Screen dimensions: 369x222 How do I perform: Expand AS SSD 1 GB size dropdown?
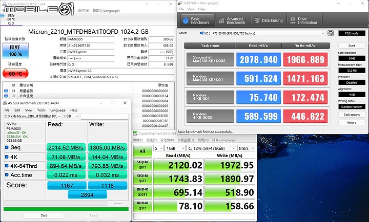(x=76, y=116)
